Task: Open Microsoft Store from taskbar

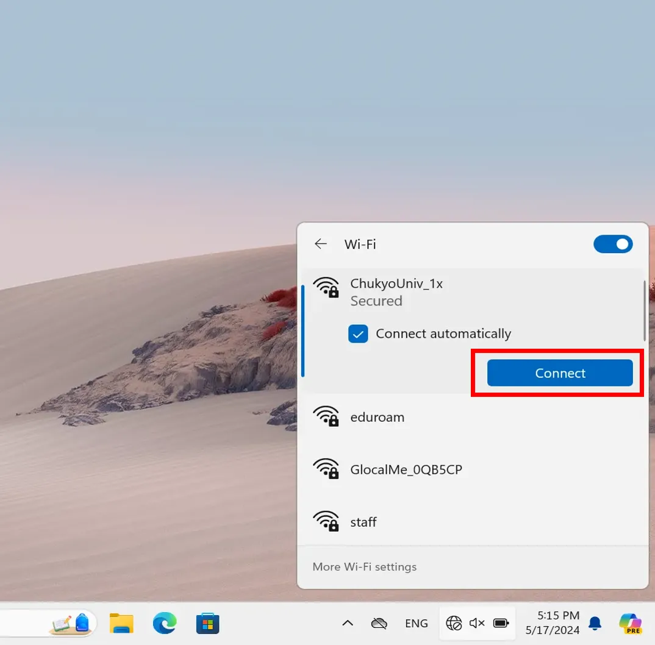Action: [207, 623]
